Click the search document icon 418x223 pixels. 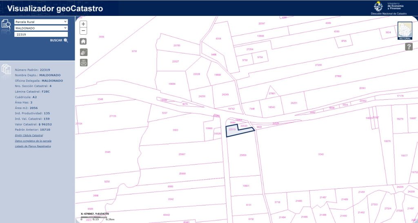6,25
